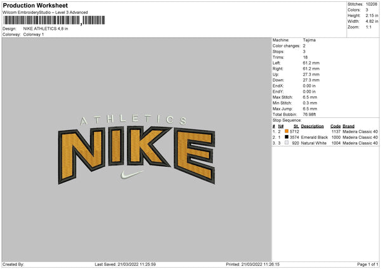Image resolution: width=381 pixels, height=269 pixels.
Task: Click the 'Page 1 of 1' footer text
Action: [x=368, y=265]
